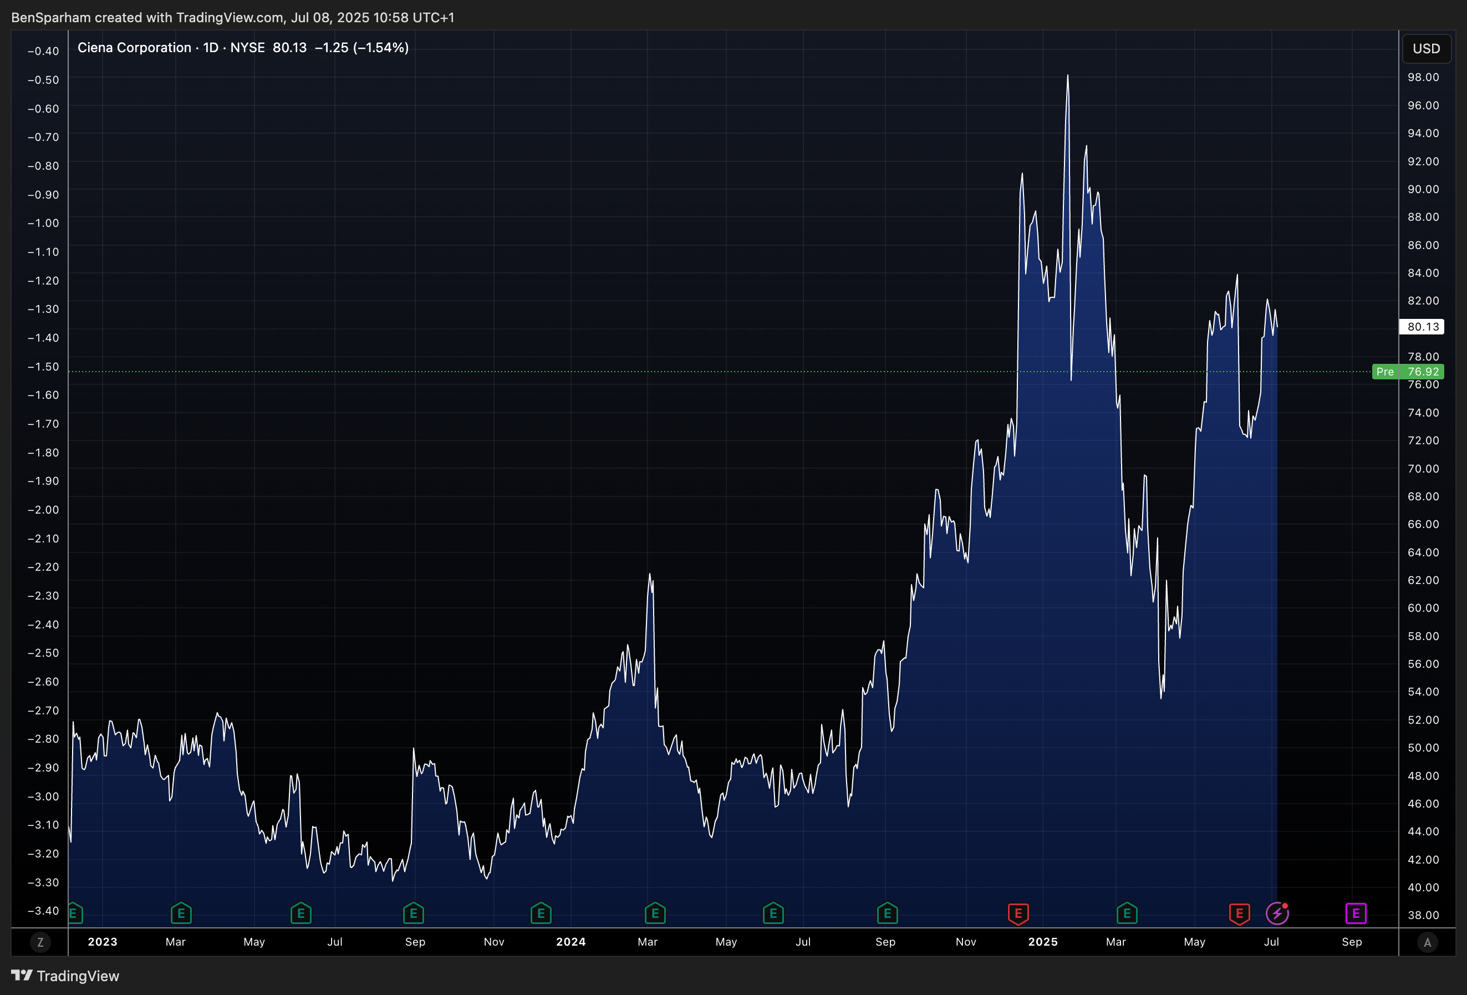1467x995 pixels.
Task: Click the −3.00 value on left scale
Action: (x=43, y=796)
